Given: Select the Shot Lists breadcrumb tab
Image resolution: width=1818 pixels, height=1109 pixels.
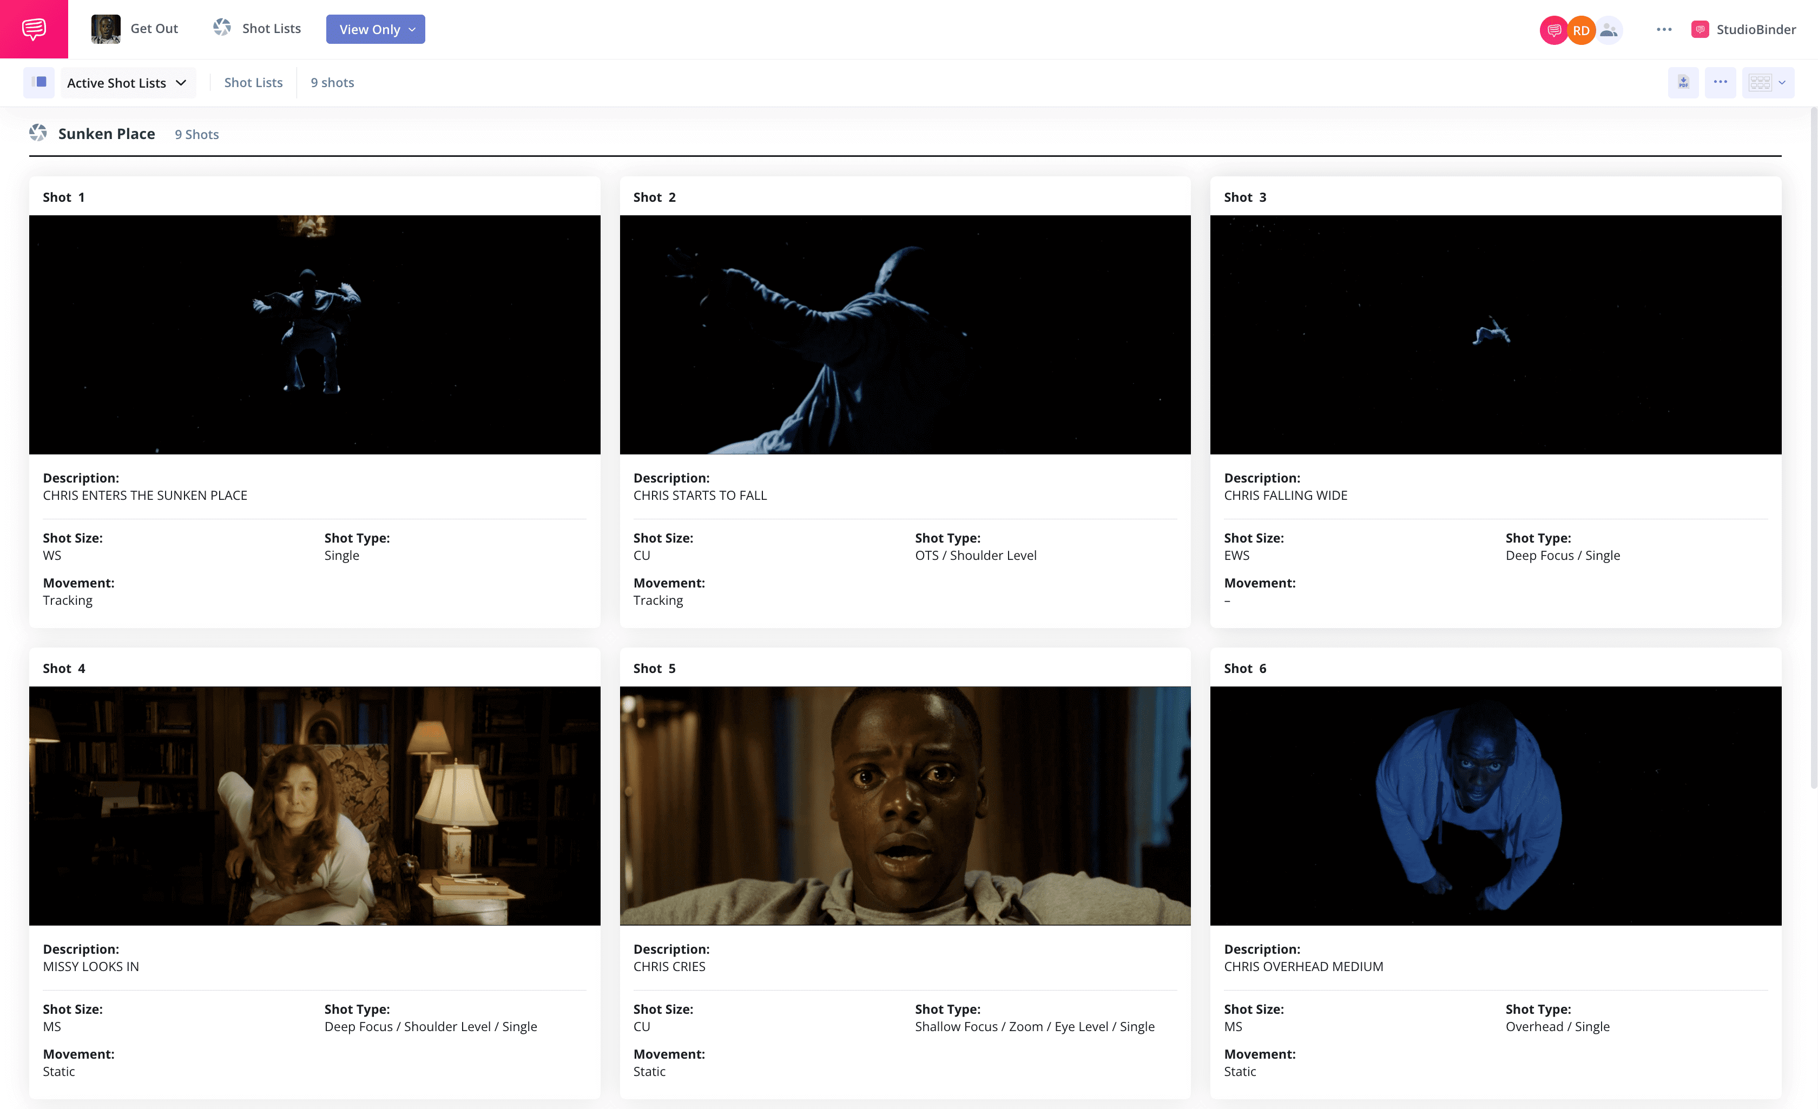Looking at the screenshot, I should [x=253, y=83].
